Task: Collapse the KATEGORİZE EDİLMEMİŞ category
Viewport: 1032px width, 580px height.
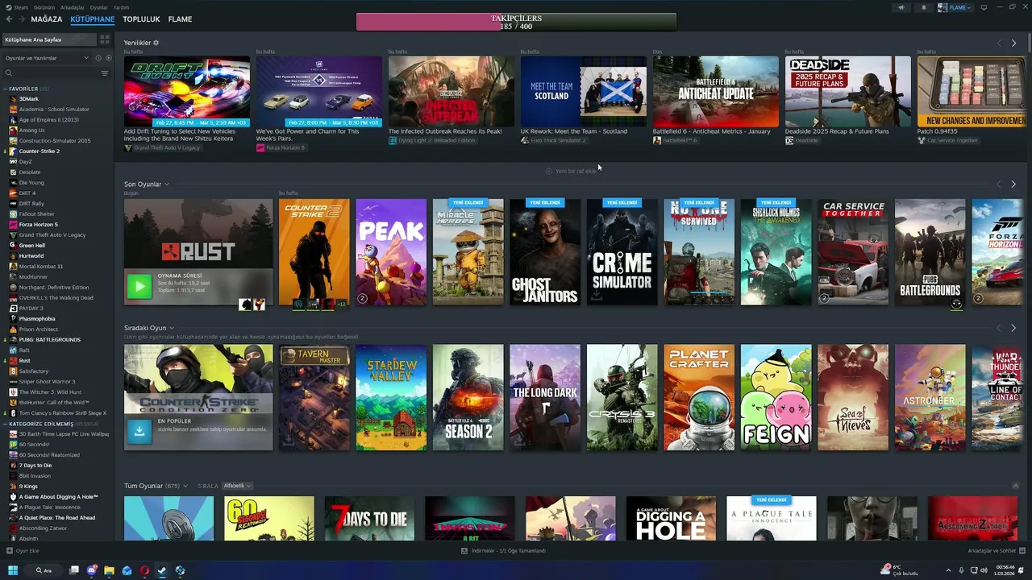Action: (6, 424)
